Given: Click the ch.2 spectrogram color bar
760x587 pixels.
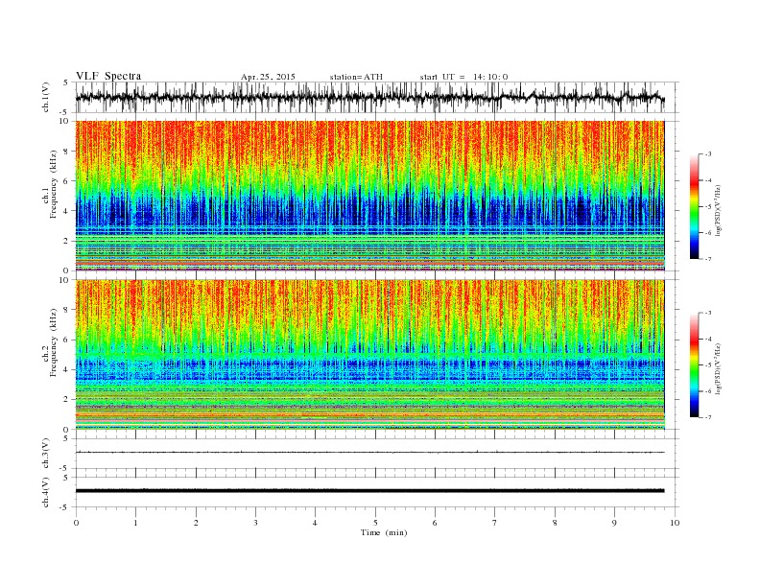Looking at the screenshot, I should tap(694, 365).
